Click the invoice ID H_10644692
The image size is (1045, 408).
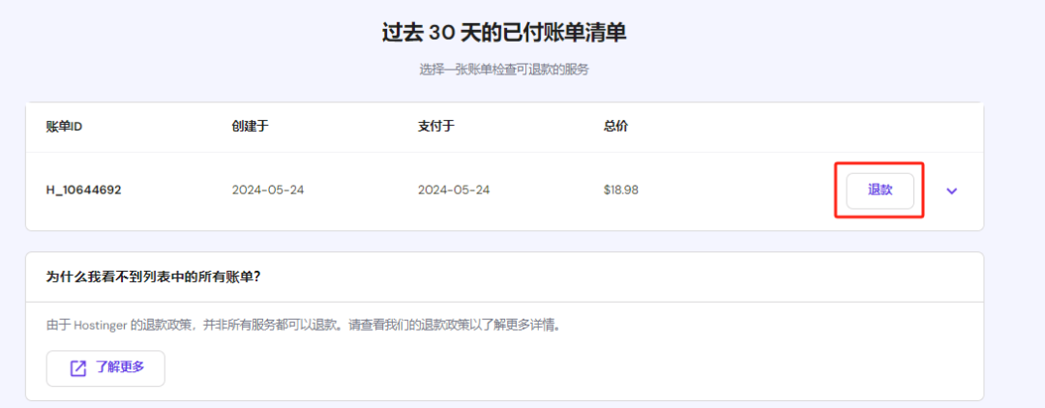pos(83,189)
